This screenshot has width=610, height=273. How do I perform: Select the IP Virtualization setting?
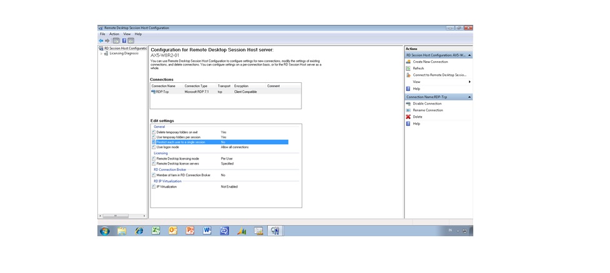[x=167, y=187]
